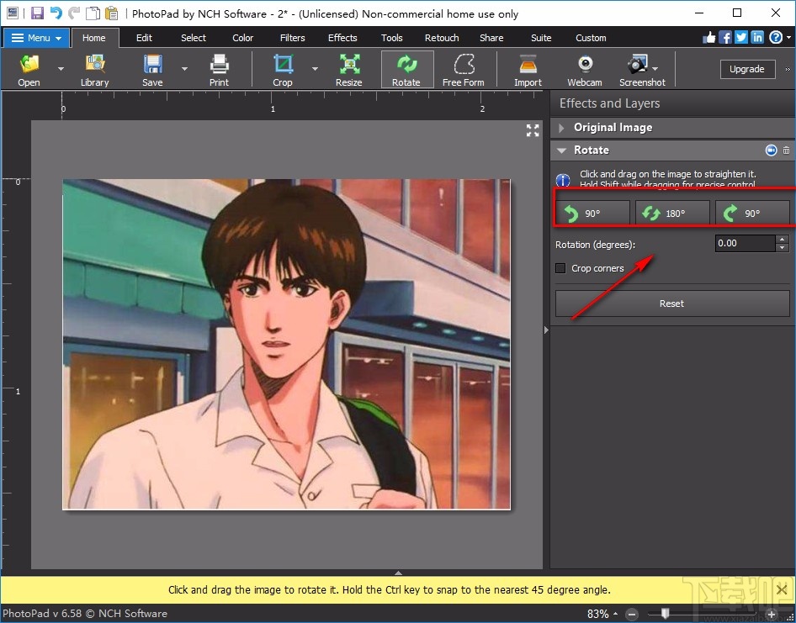
Task: Toggle the Rotate layer visibility icon
Action: click(x=771, y=150)
